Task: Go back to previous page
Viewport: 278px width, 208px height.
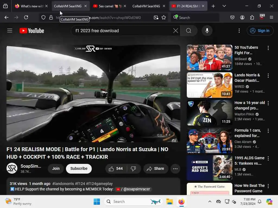Action: pyautogui.click(x=7, y=17)
